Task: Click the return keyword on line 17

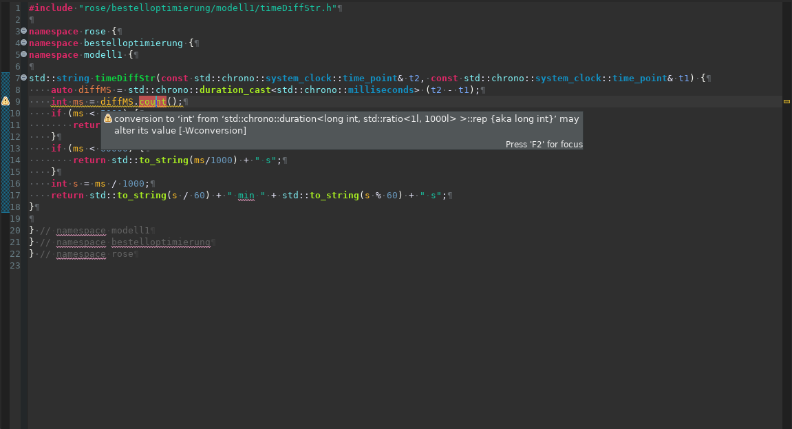Action: [67, 195]
